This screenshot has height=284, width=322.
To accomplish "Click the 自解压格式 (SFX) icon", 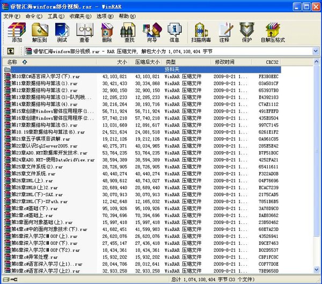I will click(x=273, y=32).
